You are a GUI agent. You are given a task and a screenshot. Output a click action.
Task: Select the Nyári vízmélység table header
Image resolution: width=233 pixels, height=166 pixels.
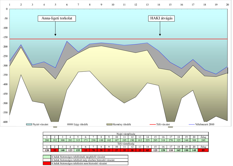pos(126,134)
